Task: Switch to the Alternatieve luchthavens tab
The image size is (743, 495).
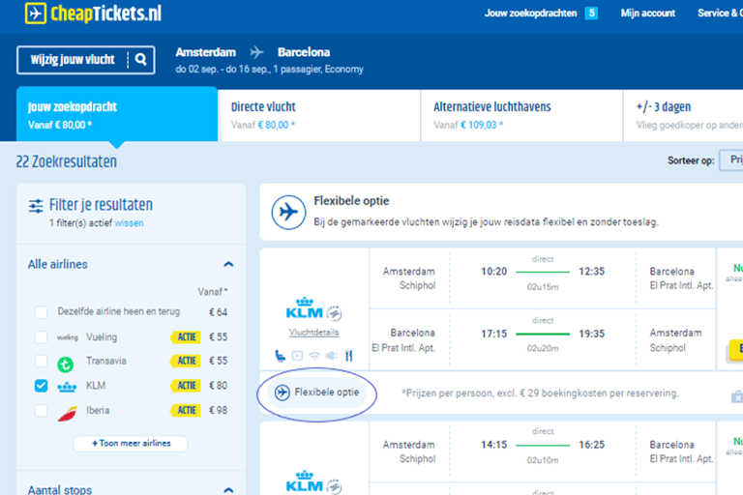Action: [x=521, y=116]
